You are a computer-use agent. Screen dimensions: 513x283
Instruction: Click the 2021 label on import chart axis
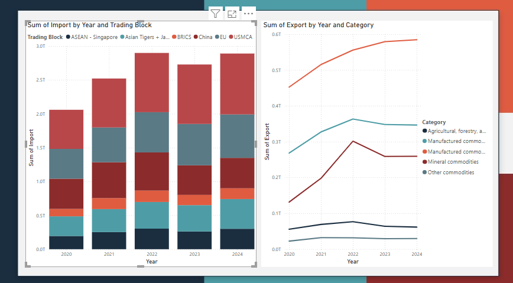point(109,254)
